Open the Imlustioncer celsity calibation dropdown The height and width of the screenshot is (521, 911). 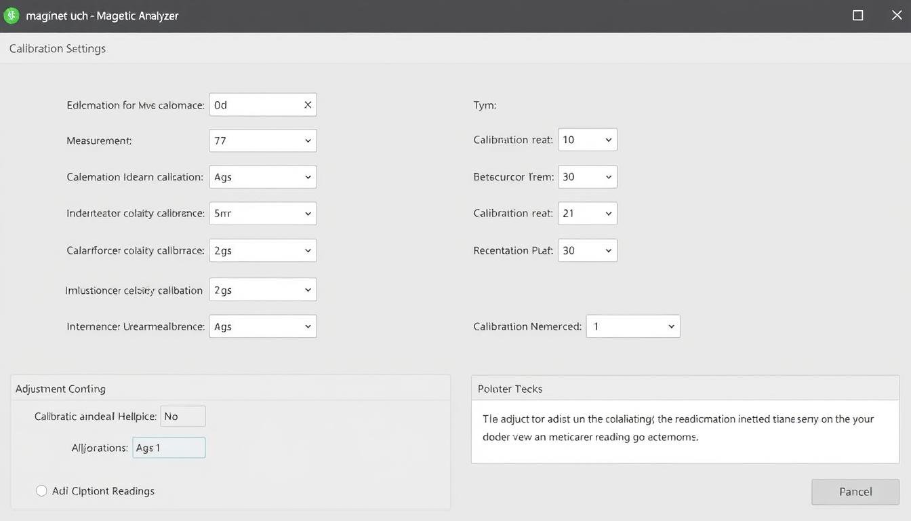pos(262,290)
